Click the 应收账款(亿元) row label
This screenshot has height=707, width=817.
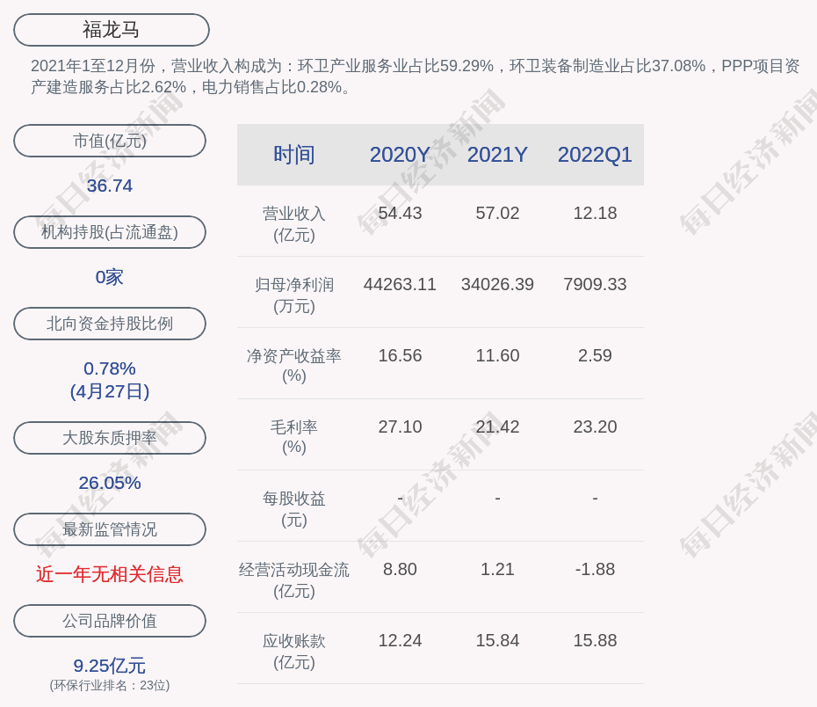pos(294,652)
